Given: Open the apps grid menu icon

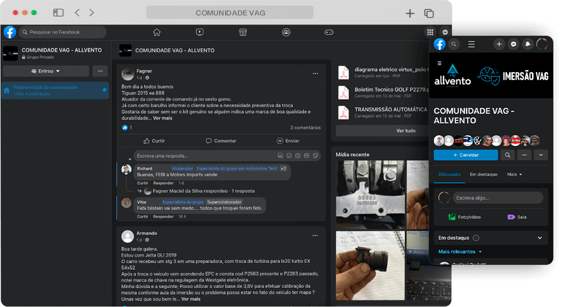Looking at the screenshot, I should [x=430, y=32].
